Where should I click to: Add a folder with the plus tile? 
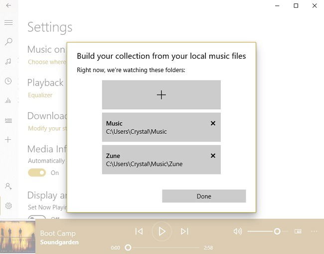[x=161, y=95]
